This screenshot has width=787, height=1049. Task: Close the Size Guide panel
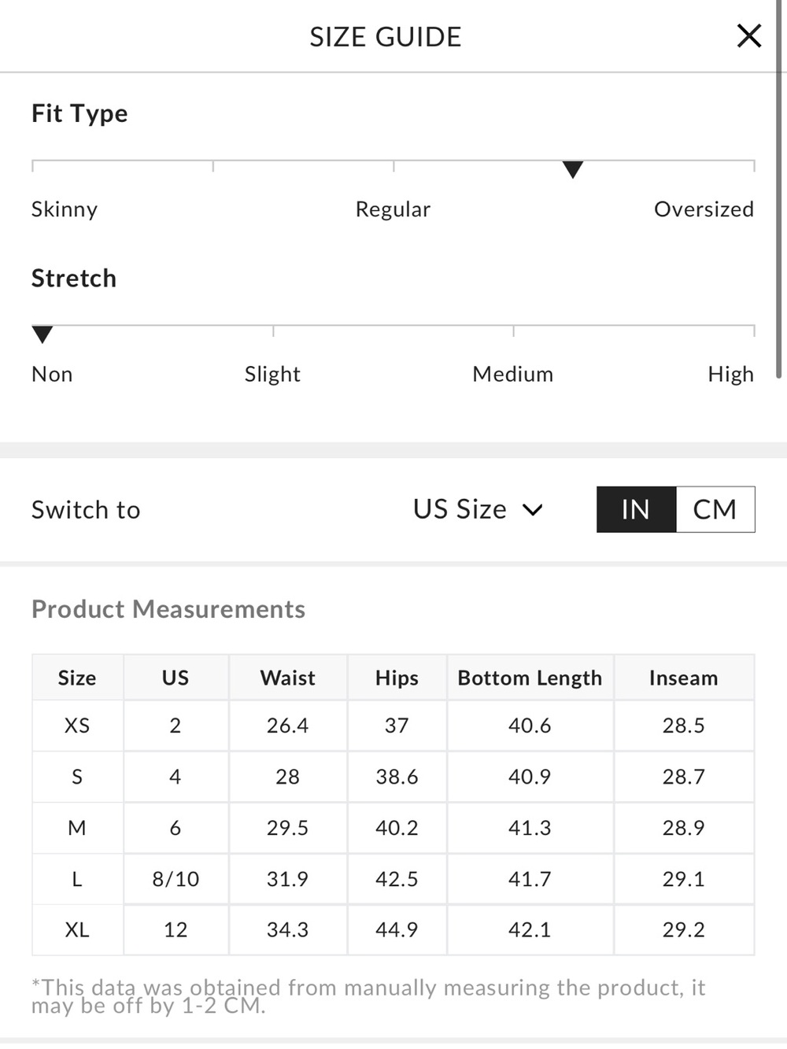tap(748, 36)
